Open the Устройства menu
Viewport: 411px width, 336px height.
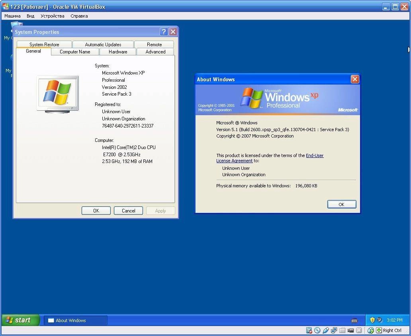[x=53, y=16]
